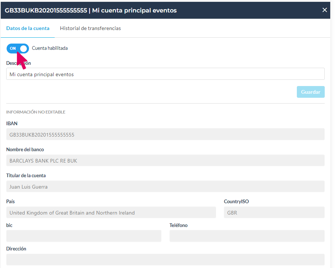Screen dimensions: 335x268
Task: Toggle the Cuenta habilitada switch
Action: coord(18,48)
